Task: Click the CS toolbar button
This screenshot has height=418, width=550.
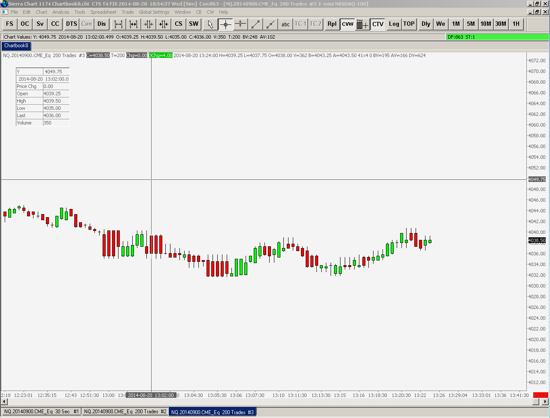Action: coord(179,24)
